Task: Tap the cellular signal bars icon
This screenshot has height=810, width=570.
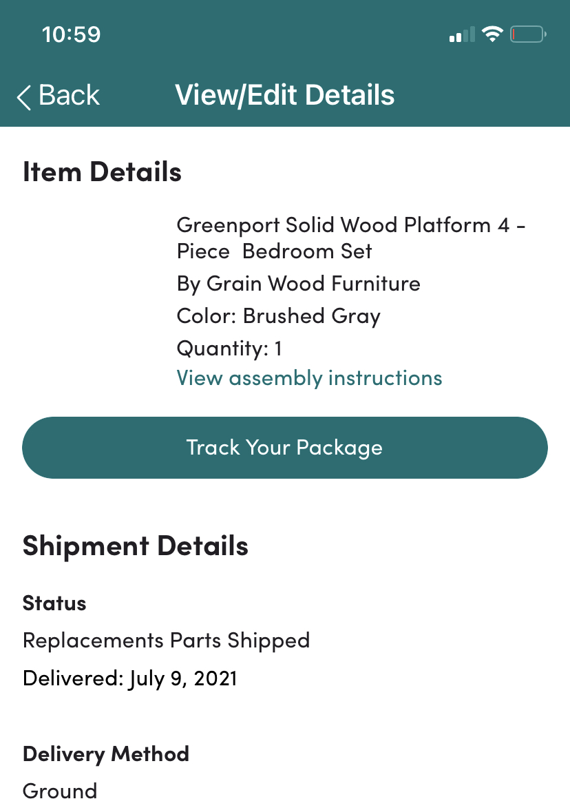Action: [462, 34]
